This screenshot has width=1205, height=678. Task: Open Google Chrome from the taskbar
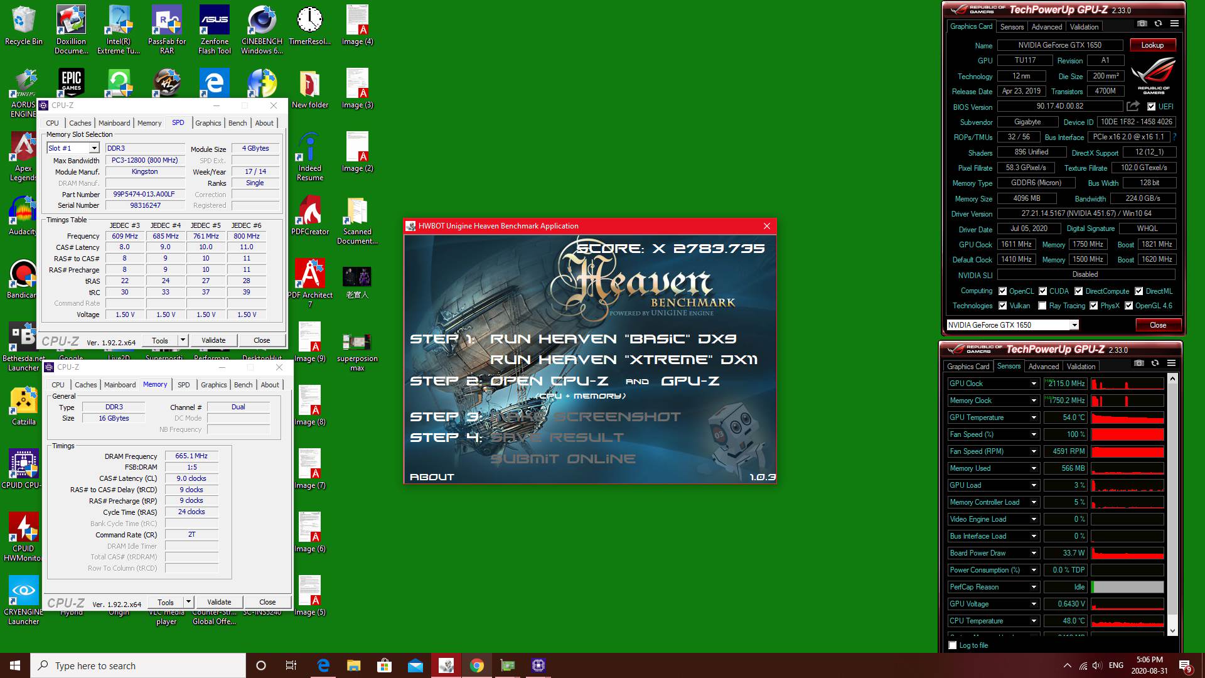tap(477, 665)
